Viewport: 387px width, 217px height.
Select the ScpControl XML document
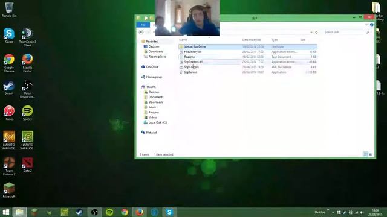(248, 67)
